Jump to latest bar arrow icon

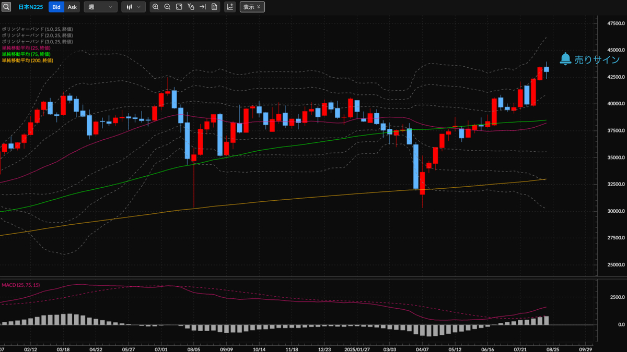click(203, 7)
